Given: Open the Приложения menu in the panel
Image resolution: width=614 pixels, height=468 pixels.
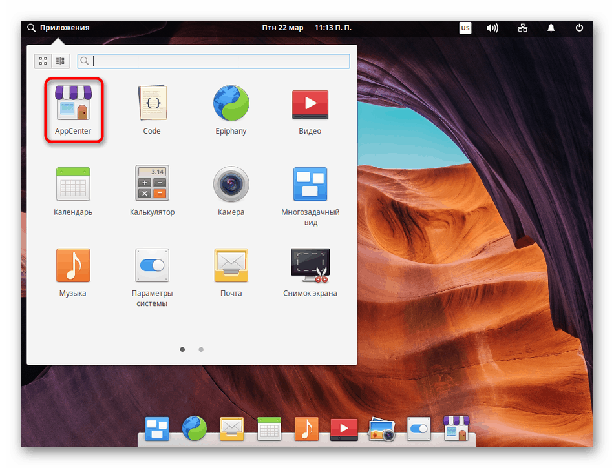Looking at the screenshot, I should point(58,28).
